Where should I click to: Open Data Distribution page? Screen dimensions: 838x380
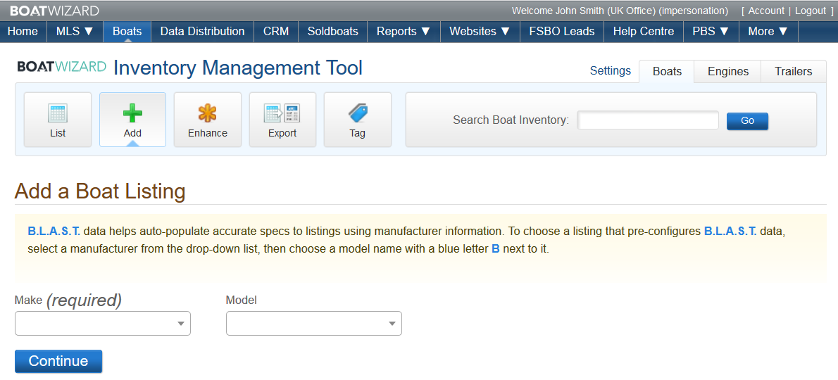click(x=203, y=32)
